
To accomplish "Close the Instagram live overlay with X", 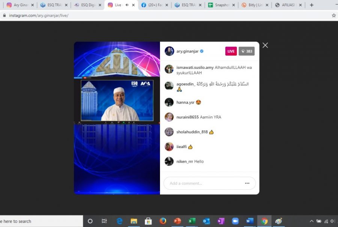I will coord(265,45).
